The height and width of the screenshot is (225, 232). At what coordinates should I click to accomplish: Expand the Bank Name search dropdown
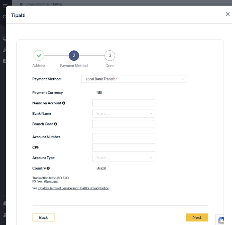(124, 113)
